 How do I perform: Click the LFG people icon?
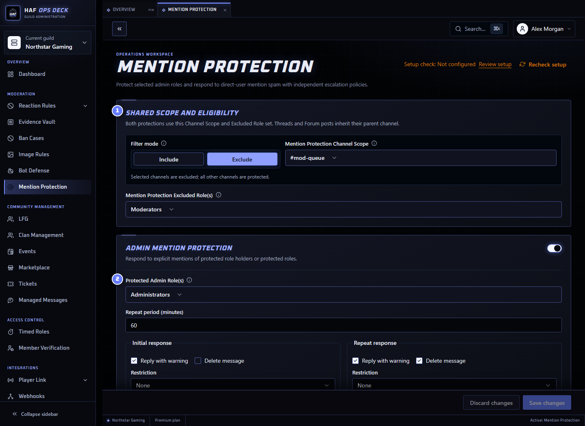11,219
